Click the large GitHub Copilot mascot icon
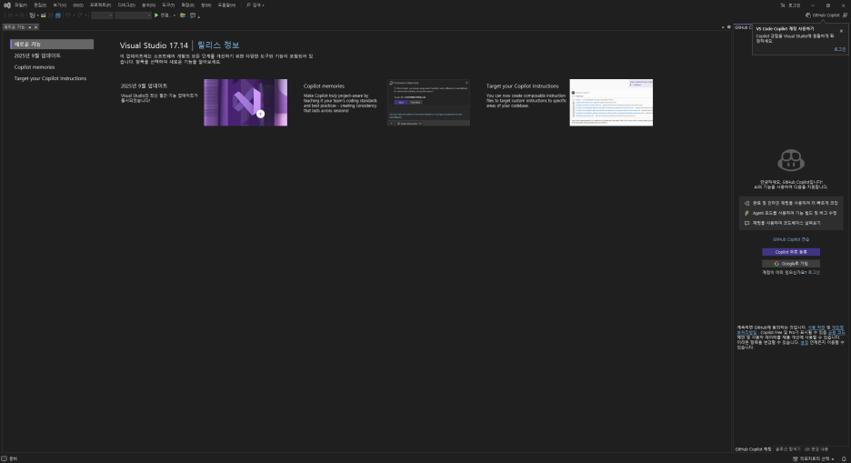Viewport: 851px width, 463px height. pos(791,160)
